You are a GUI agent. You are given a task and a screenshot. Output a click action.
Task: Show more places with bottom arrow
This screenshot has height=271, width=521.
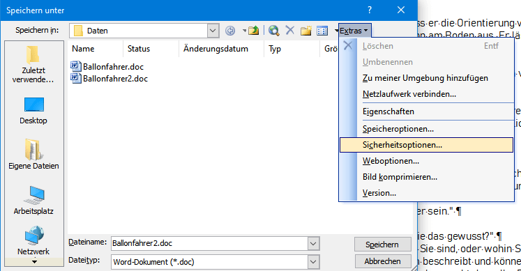[34, 262]
